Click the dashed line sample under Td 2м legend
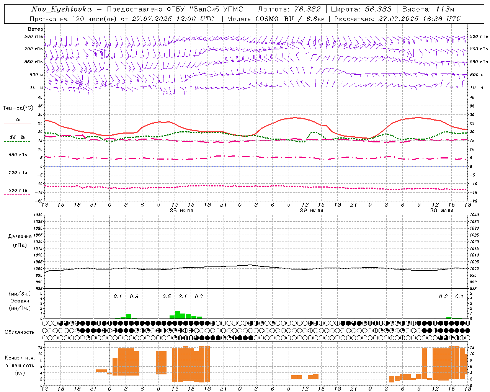This screenshot has height=392, width=490. point(17,142)
